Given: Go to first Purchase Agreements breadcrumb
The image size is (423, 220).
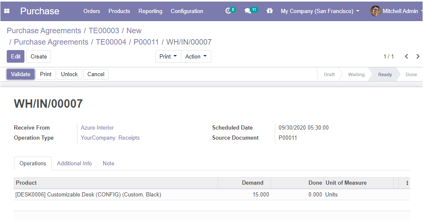Looking at the screenshot, I should 44,31.
